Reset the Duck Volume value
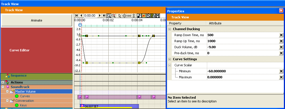This screenshot has height=109, width=285. (x=281, y=47)
